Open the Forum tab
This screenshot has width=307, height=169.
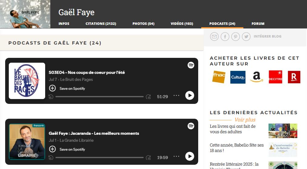(x=258, y=24)
